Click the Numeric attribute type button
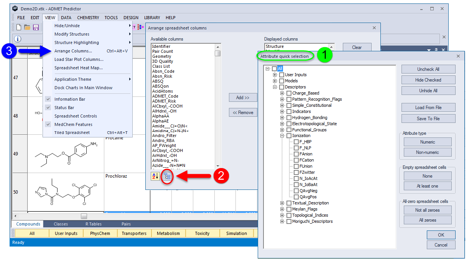 point(428,142)
